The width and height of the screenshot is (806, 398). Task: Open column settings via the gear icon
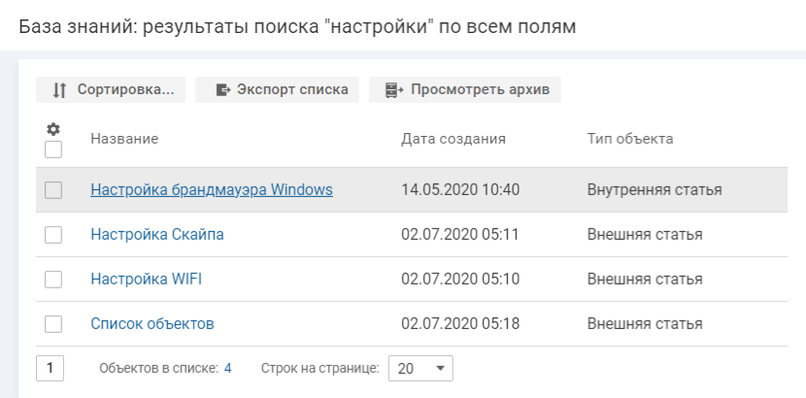[x=53, y=129]
